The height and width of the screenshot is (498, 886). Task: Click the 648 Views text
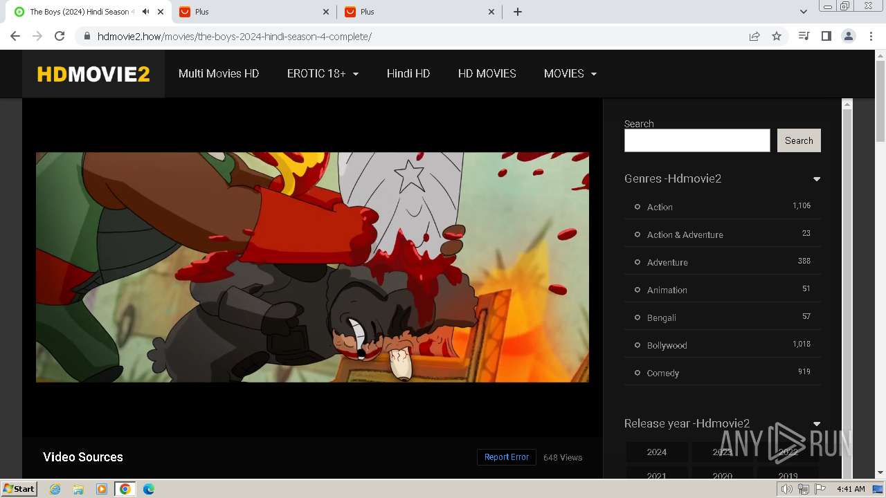coord(563,457)
